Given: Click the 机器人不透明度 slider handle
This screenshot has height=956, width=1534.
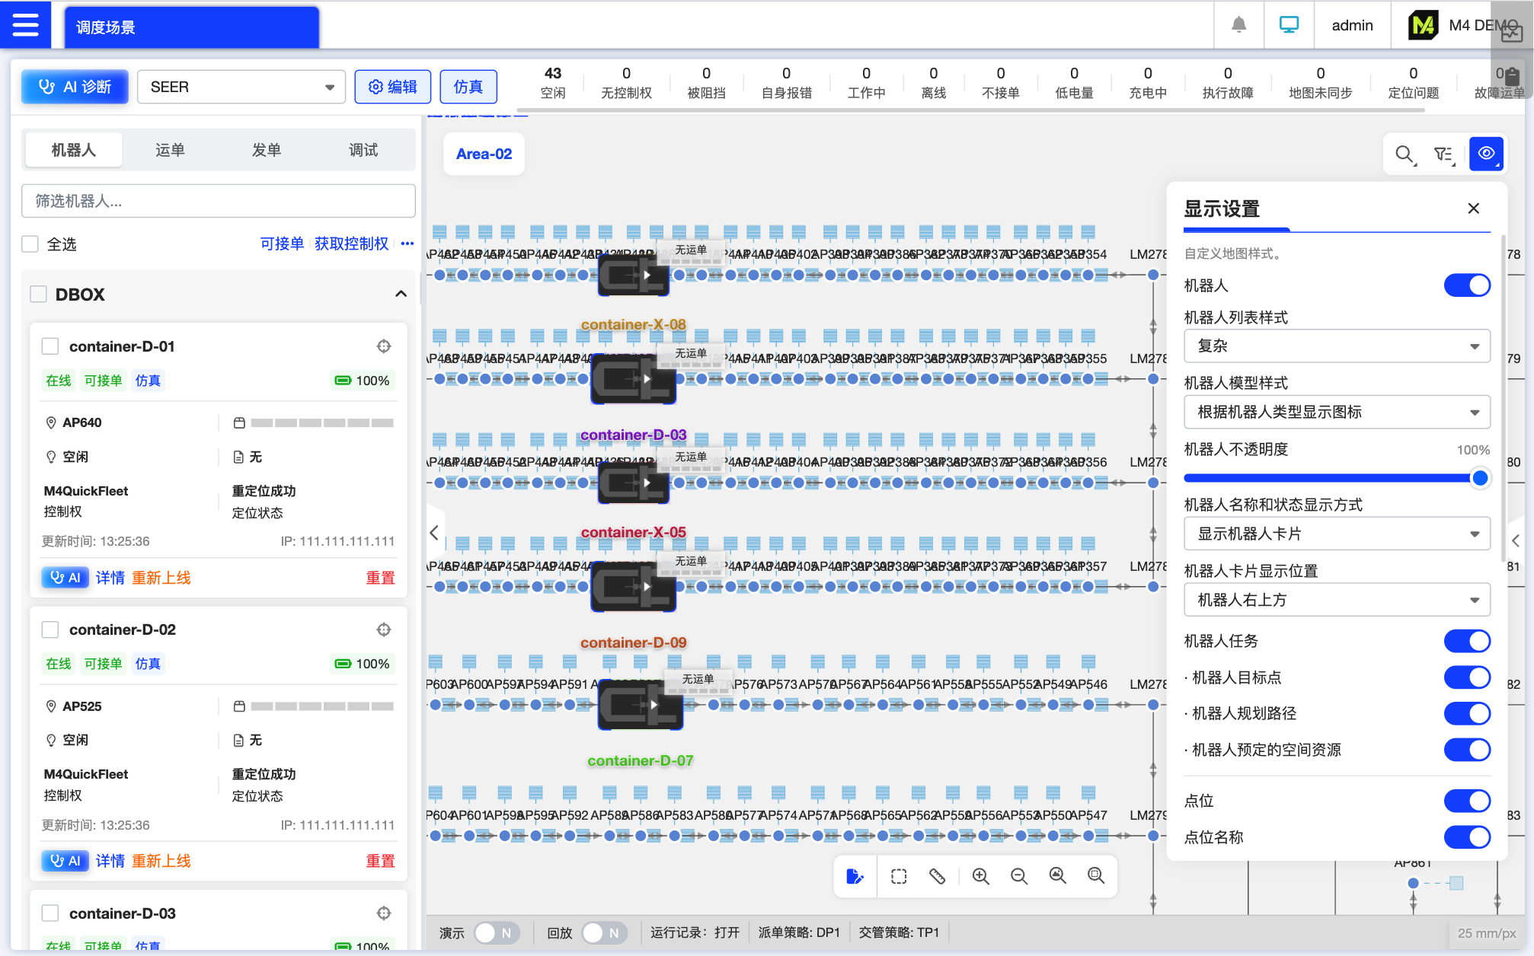Looking at the screenshot, I should pos(1479,478).
